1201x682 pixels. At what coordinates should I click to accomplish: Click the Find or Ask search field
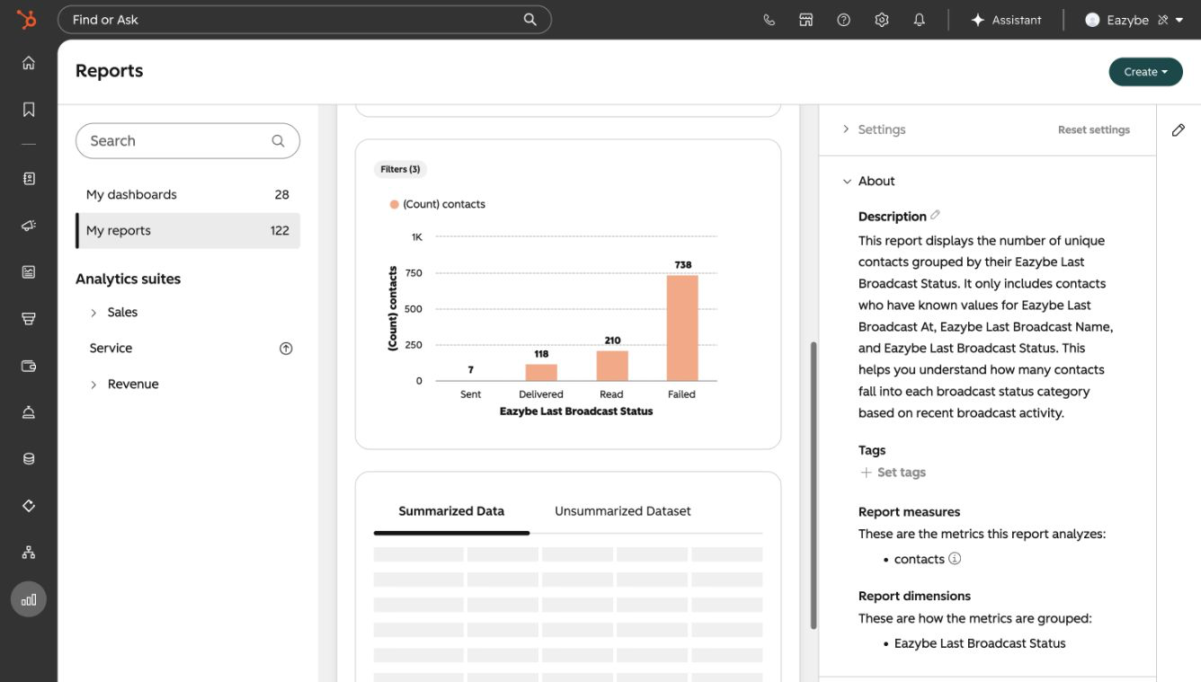[304, 20]
